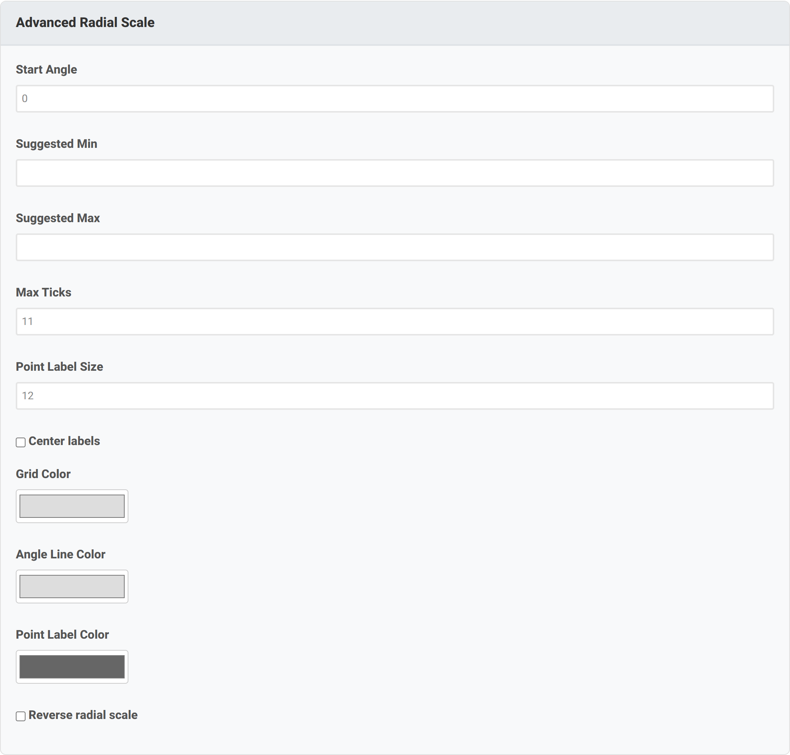The width and height of the screenshot is (790, 755).
Task: Focus the Start Angle input field
Action: tap(395, 99)
